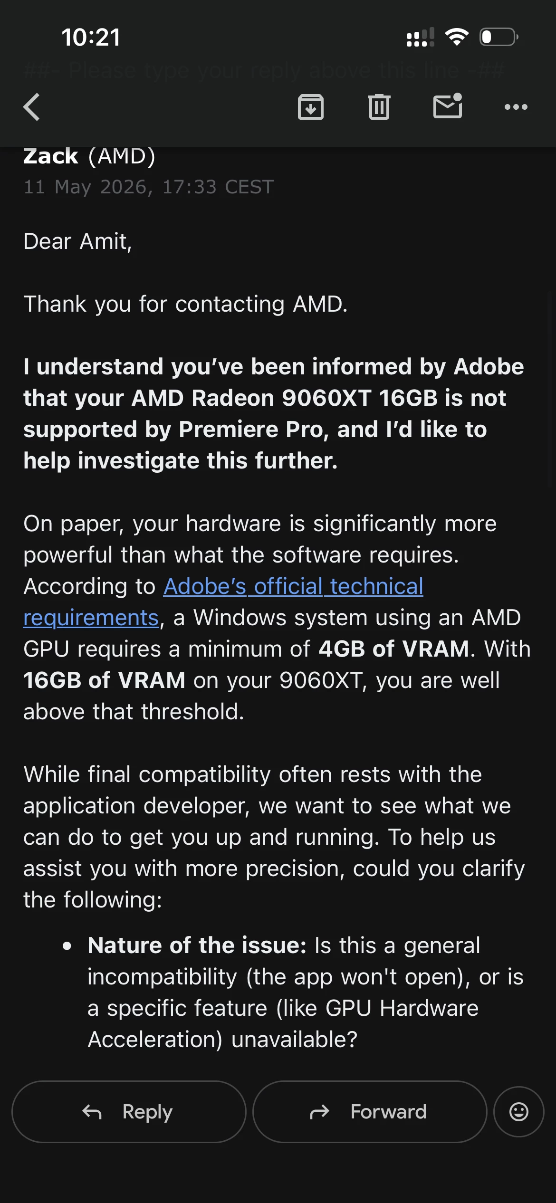This screenshot has width=556, height=1203.
Task: Add an emoji reaction to the email
Action: (519, 1112)
